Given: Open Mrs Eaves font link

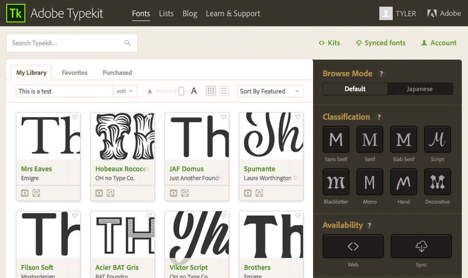Looking at the screenshot, I should pyautogui.click(x=36, y=169).
